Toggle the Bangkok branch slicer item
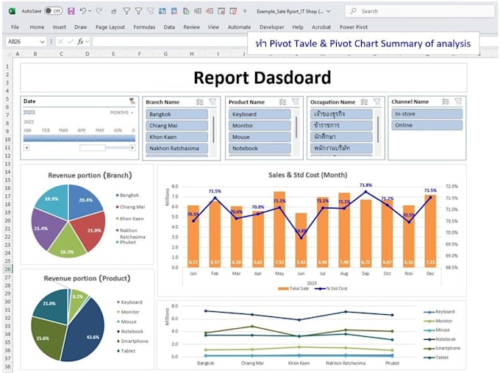Screen dimensions: 500x373 tap(177, 114)
